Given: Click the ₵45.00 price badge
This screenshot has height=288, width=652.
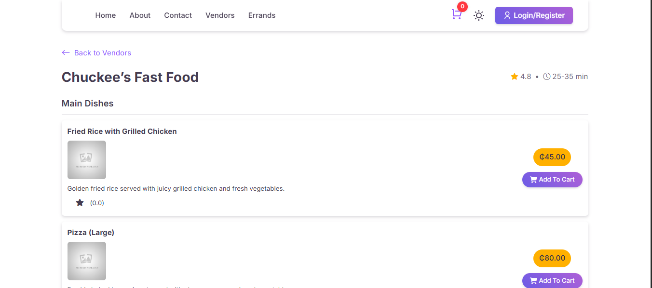Looking at the screenshot, I should pyautogui.click(x=552, y=157).
